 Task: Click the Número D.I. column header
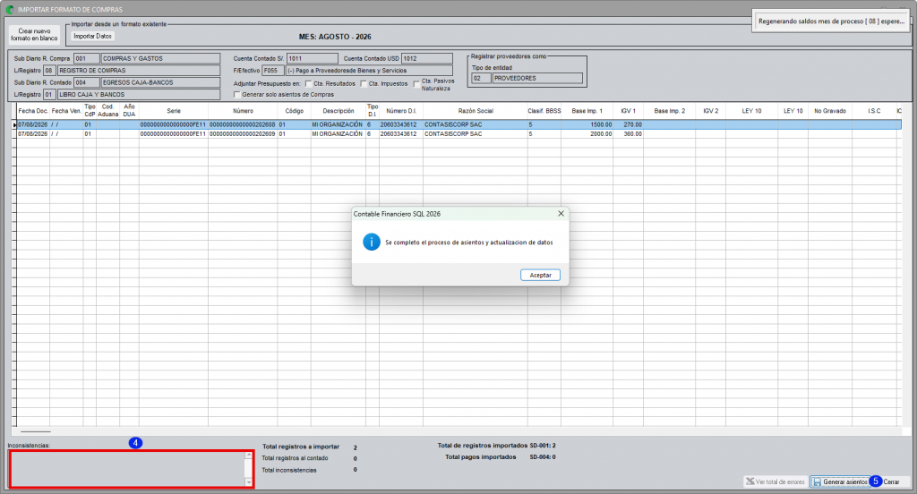(x=400, y=110)
